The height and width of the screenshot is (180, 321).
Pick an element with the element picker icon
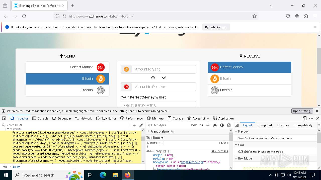pos(4,118)
